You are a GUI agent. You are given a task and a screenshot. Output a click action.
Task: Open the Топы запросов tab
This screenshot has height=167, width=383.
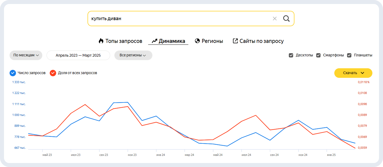(120, 41)
